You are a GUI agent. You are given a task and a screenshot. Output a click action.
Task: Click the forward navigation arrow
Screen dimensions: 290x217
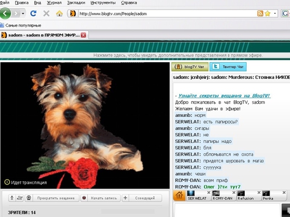pos(16,14)
